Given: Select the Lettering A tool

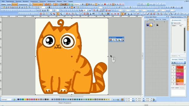Looking at the screenshot, I should 91,14.
